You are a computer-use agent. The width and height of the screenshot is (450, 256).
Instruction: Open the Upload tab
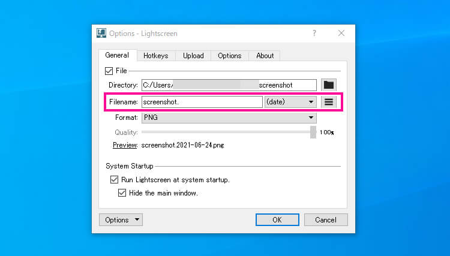pos(193,56)
